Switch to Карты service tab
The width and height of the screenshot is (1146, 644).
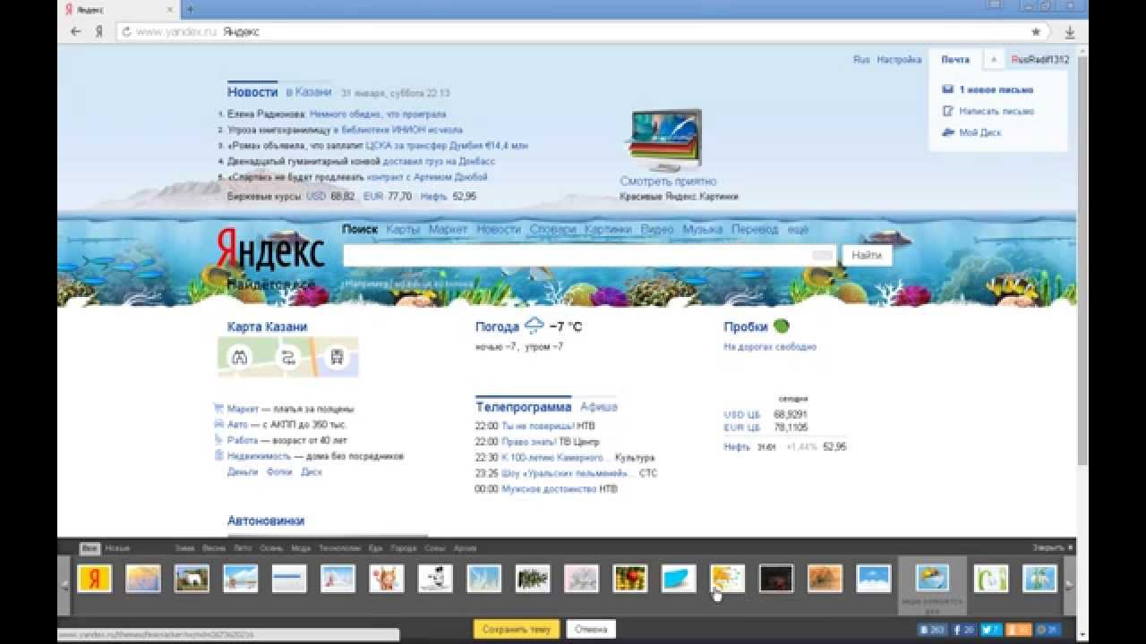404,230
